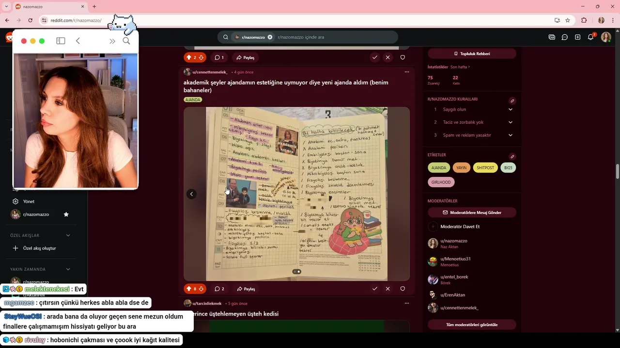This screenshot has height=348, width=620.
Task: Click mod shield icon on agenda post
Action: point(403,289)
